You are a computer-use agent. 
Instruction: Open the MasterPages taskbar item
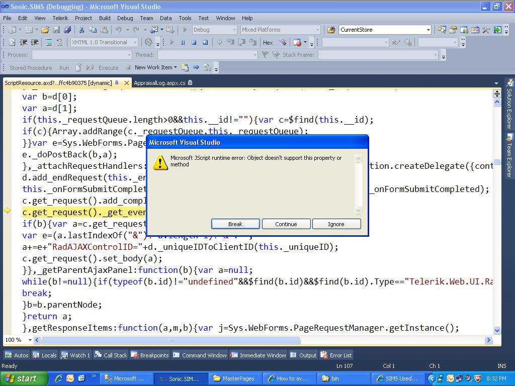[x=235, y=378]
